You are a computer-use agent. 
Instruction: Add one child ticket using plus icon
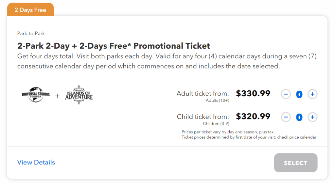(312, 117)
